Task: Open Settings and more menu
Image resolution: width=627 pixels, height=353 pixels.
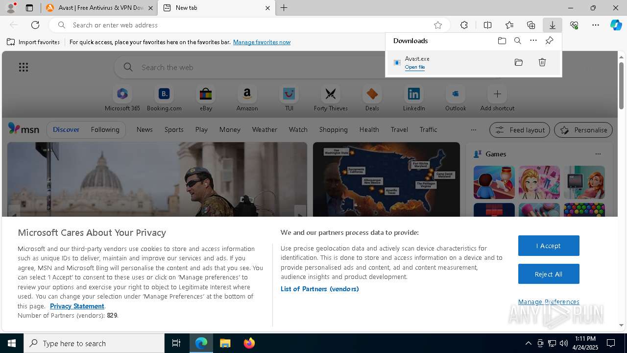Action: [596, 25]
